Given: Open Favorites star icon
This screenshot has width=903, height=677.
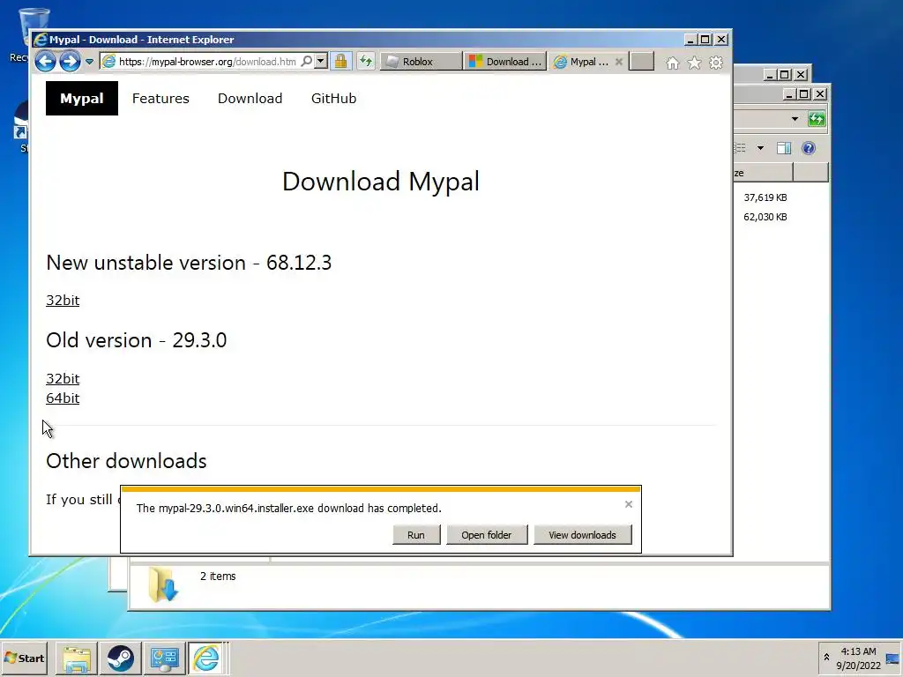Looking at the screenshot, I should click(694, 63).
